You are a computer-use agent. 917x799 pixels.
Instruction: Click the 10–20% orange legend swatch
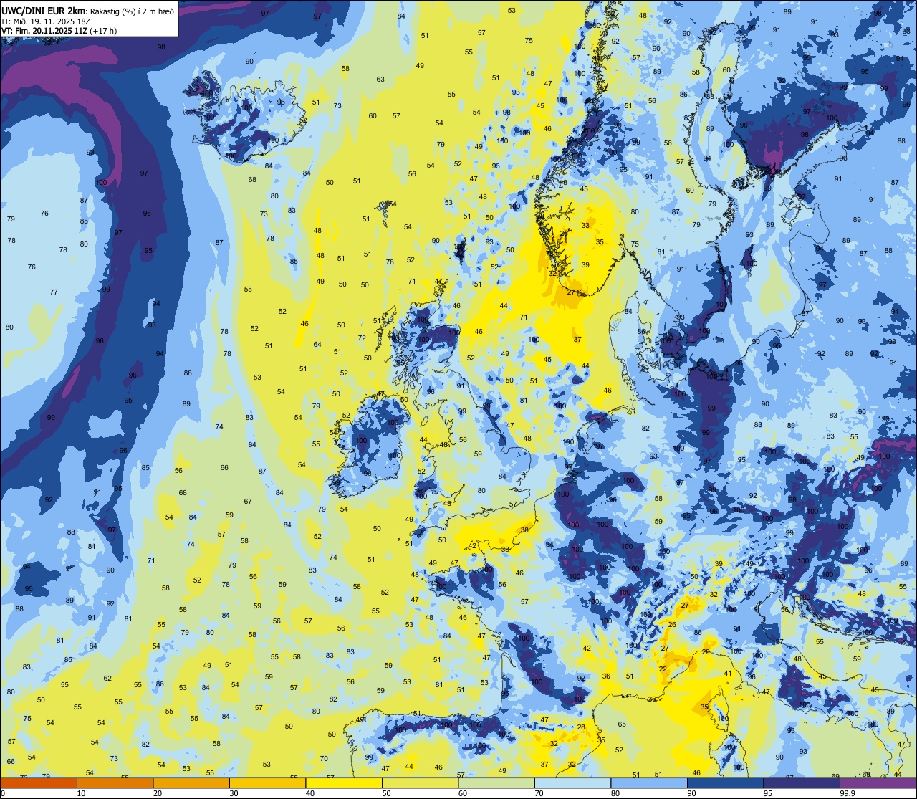[x=115, y=783]
